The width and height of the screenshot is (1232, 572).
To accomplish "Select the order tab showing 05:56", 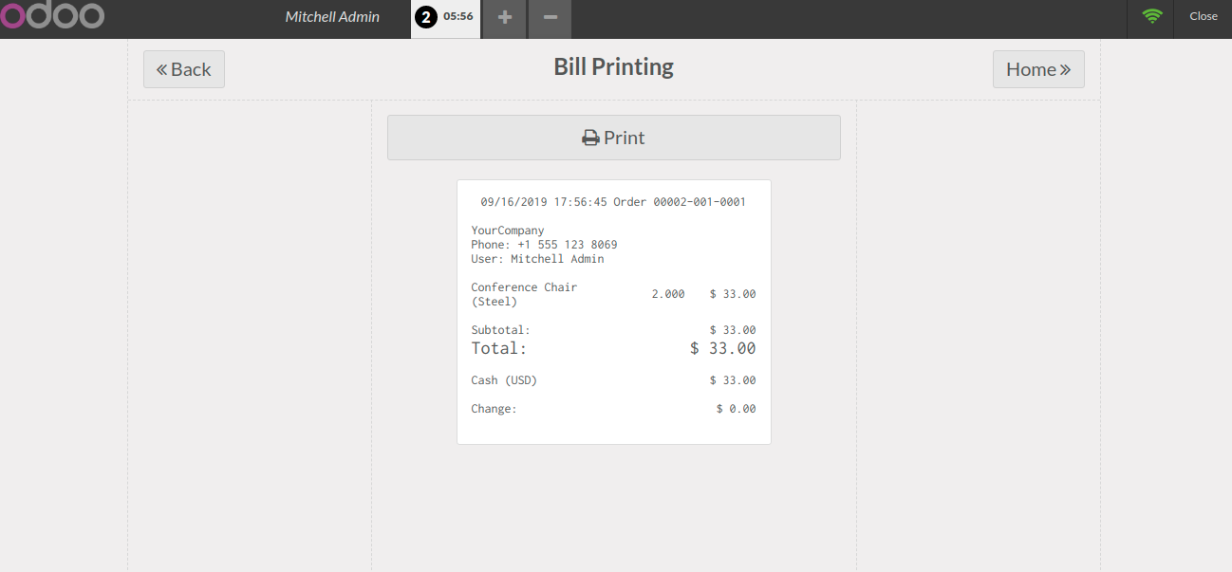I will [x=457, y=16].
